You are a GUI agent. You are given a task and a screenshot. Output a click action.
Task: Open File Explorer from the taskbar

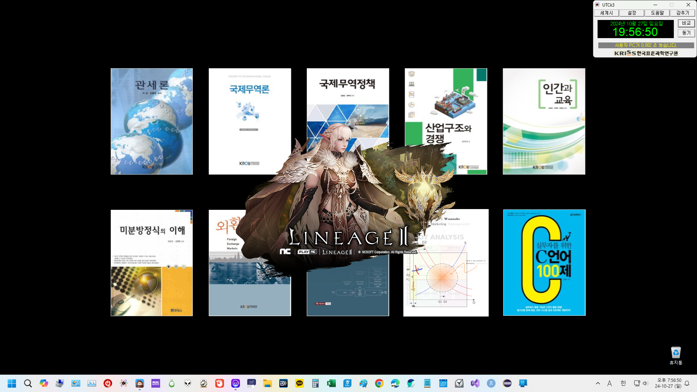[x=268, y=383]
